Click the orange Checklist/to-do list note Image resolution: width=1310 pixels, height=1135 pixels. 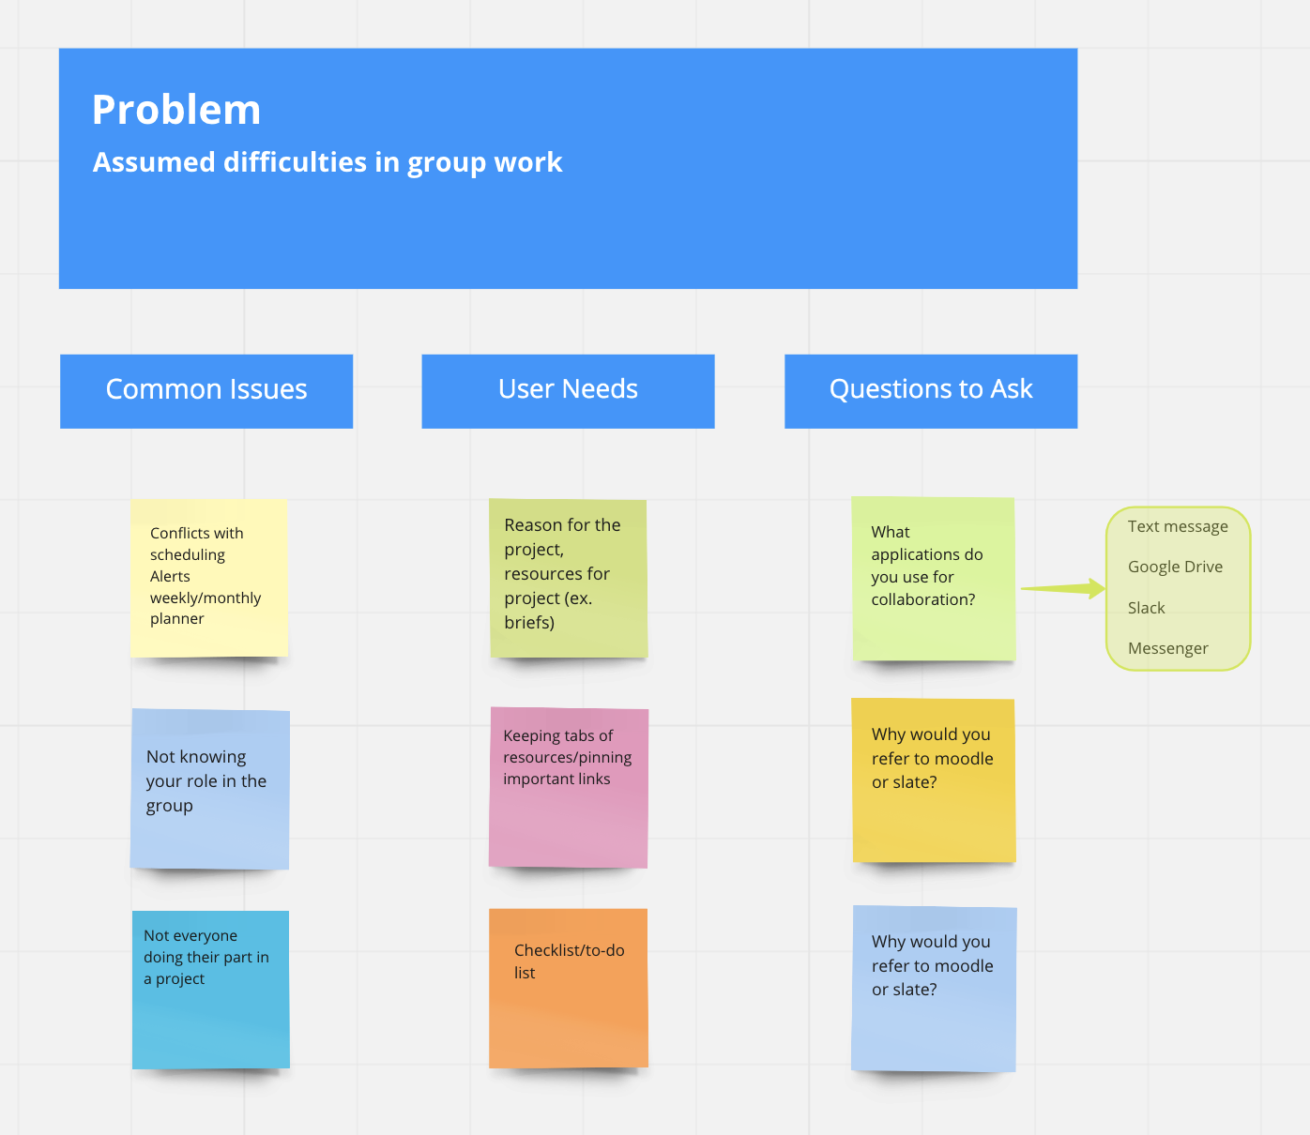tap(569, 988)
